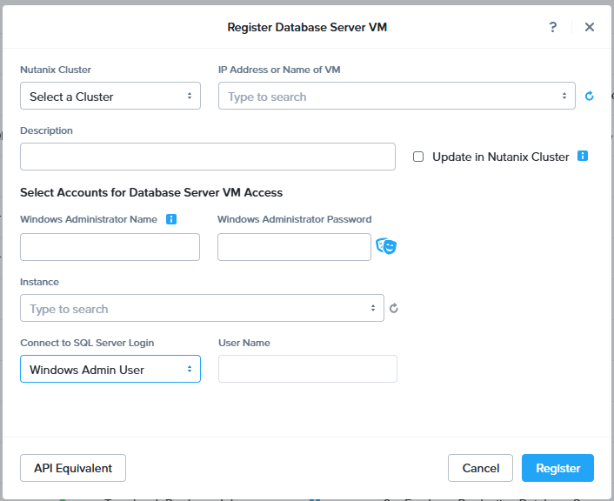
Task: Refresh the IP Address or VM list
Action: tap(589, 97)
